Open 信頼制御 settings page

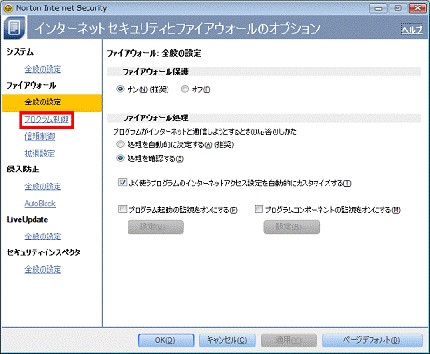coord(40,136)
